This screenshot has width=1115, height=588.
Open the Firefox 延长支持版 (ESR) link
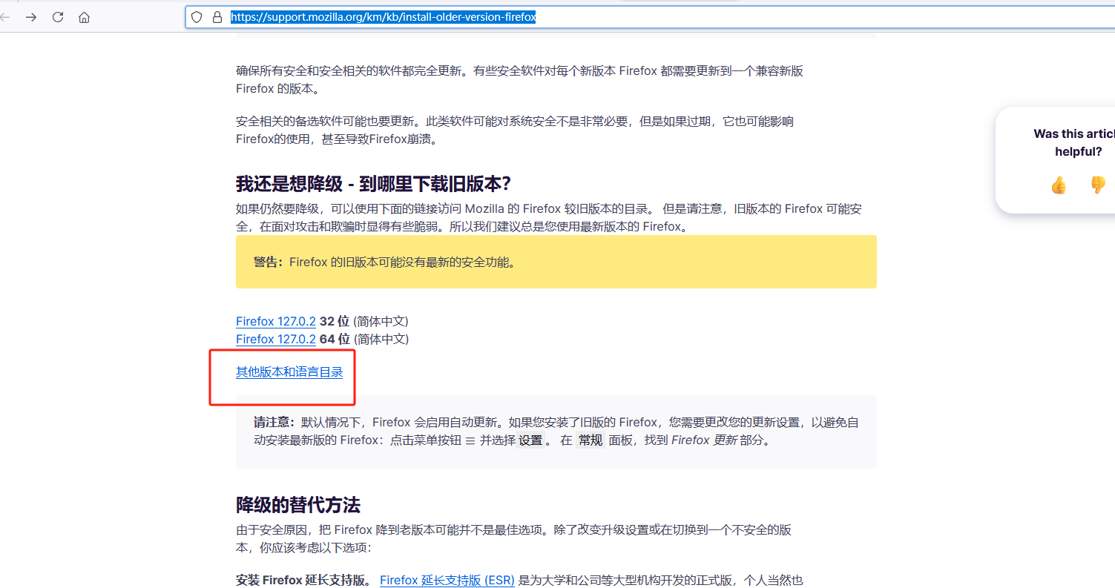coord(447,580)
